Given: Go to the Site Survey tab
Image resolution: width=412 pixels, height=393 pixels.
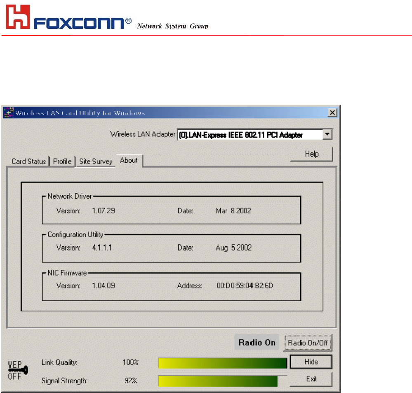Looking at the screenshot, I should [x=96, y=161].
